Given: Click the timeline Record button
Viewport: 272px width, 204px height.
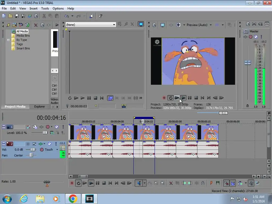Looking at the screenshot, I should coord(72,183).
